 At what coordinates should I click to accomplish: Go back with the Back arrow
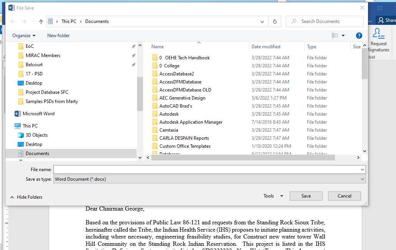[x=13, y=22]
